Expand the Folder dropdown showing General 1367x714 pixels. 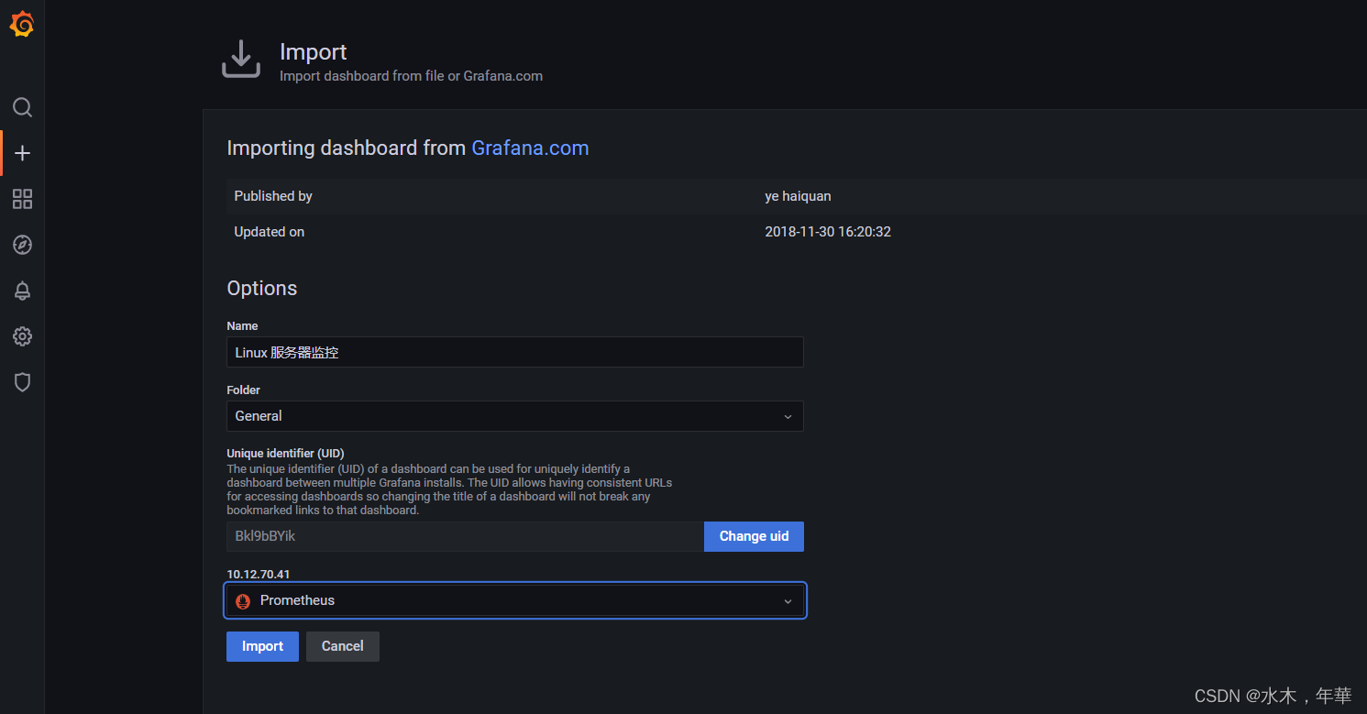[515, 416]
